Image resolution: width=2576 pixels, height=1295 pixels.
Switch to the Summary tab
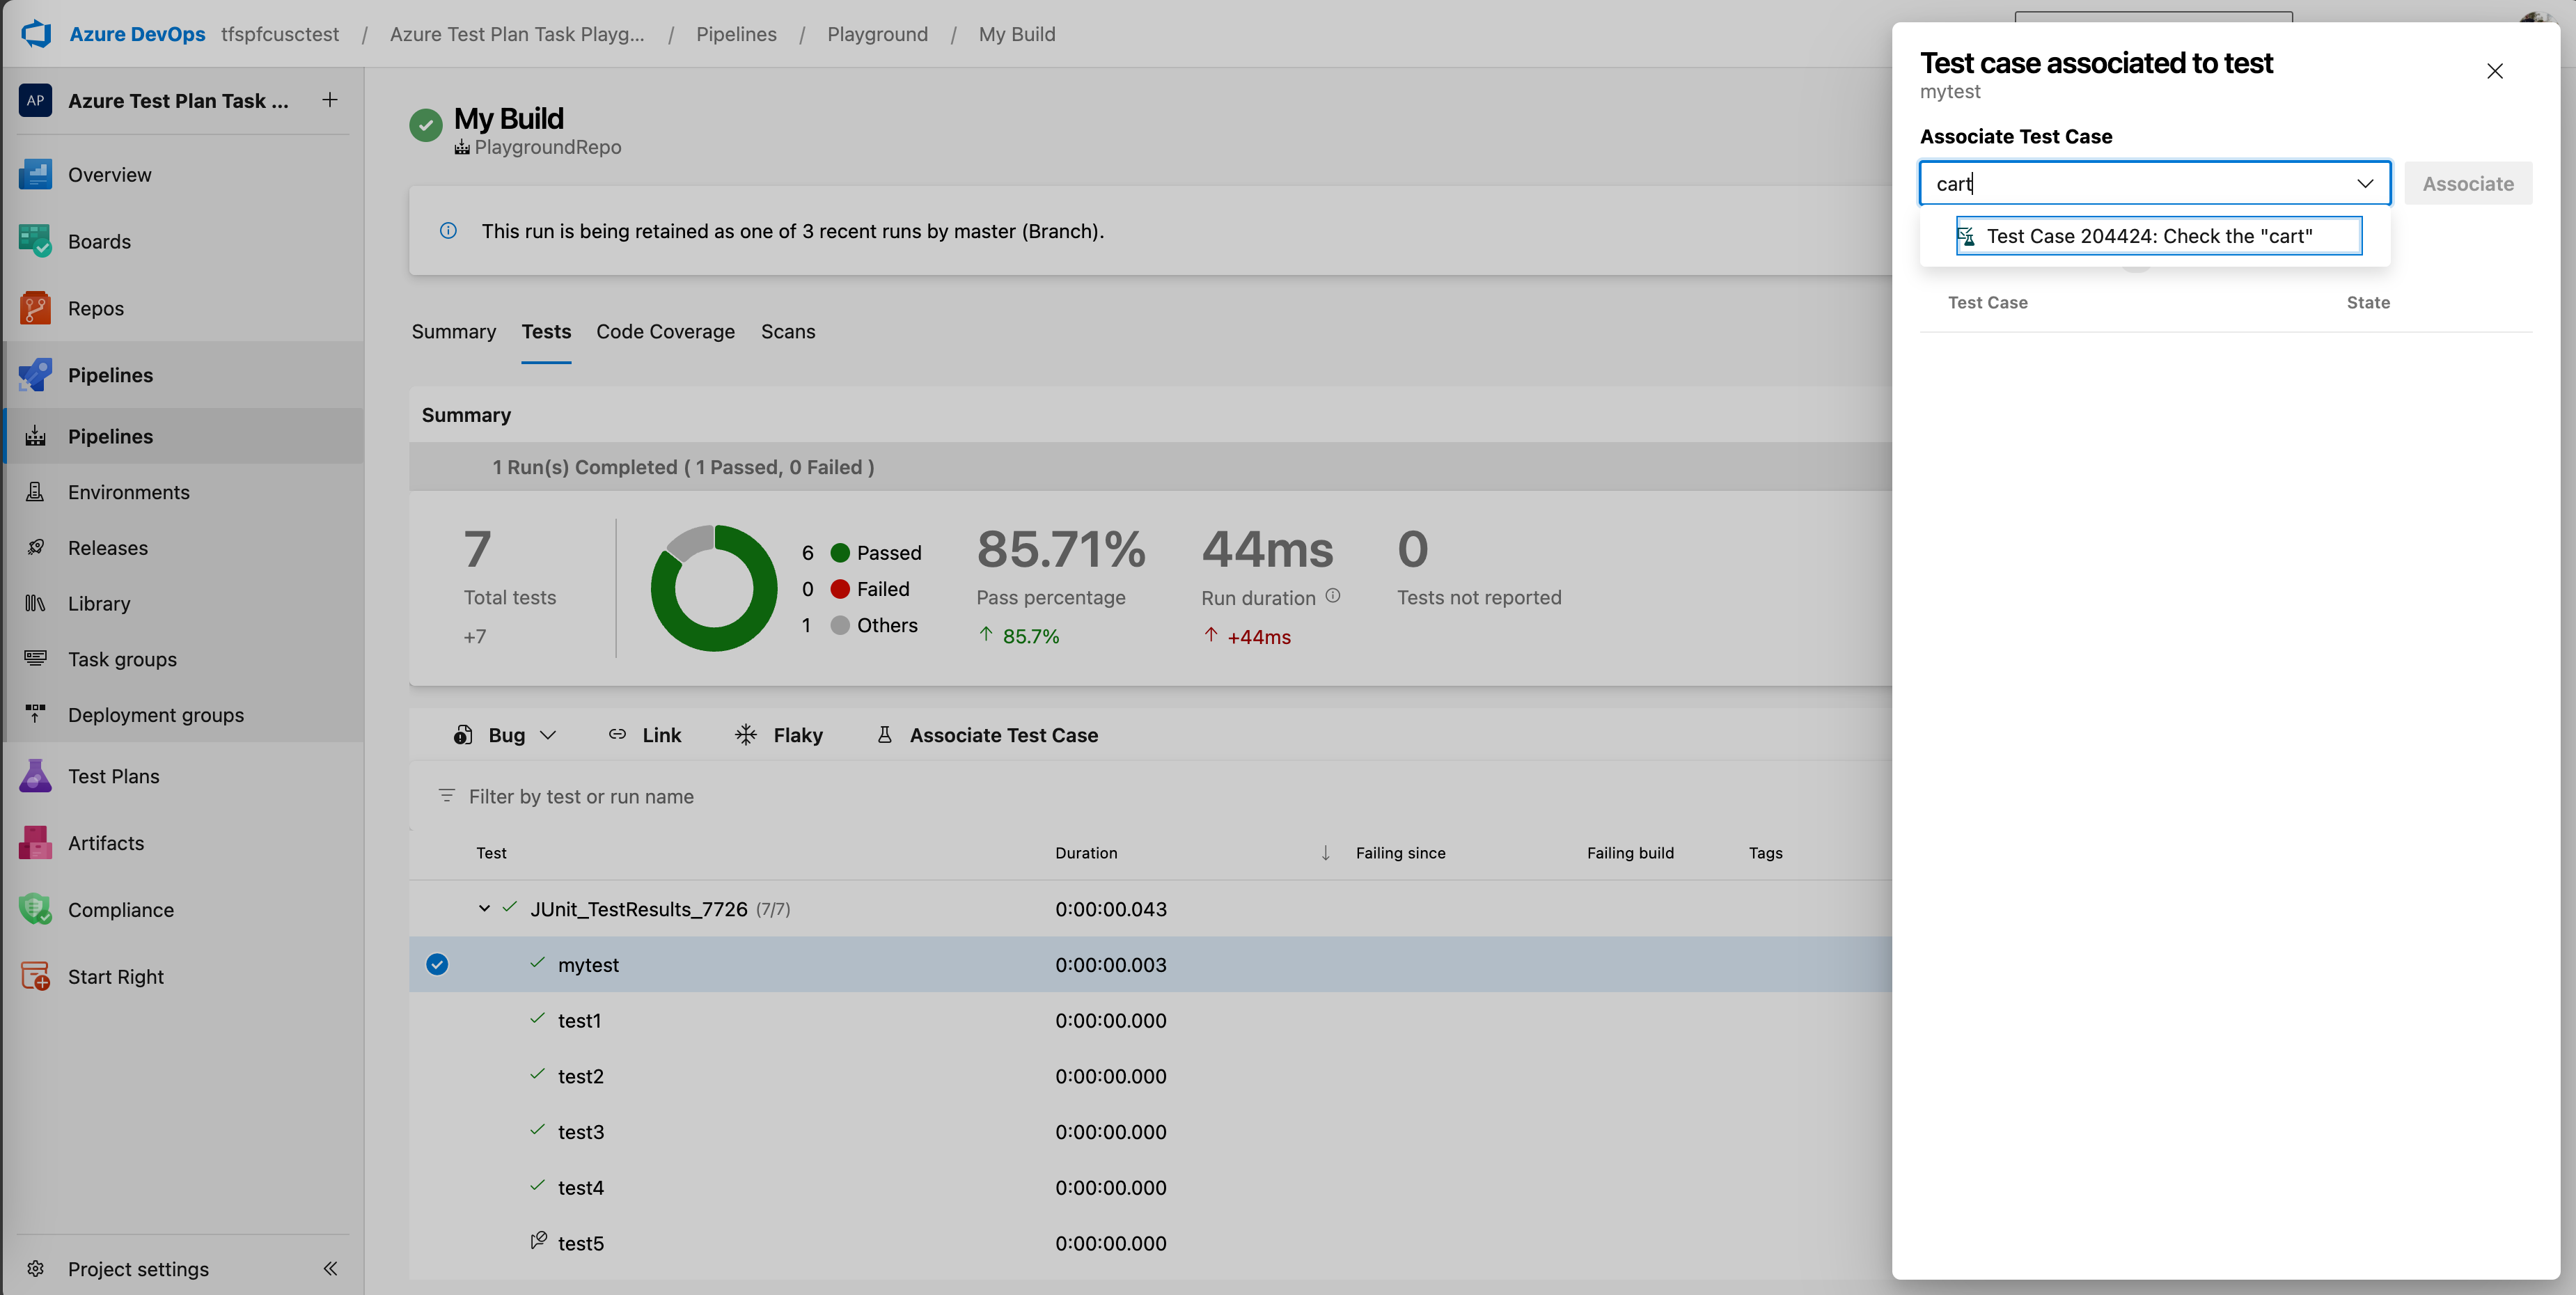click(x=453, y=331)
